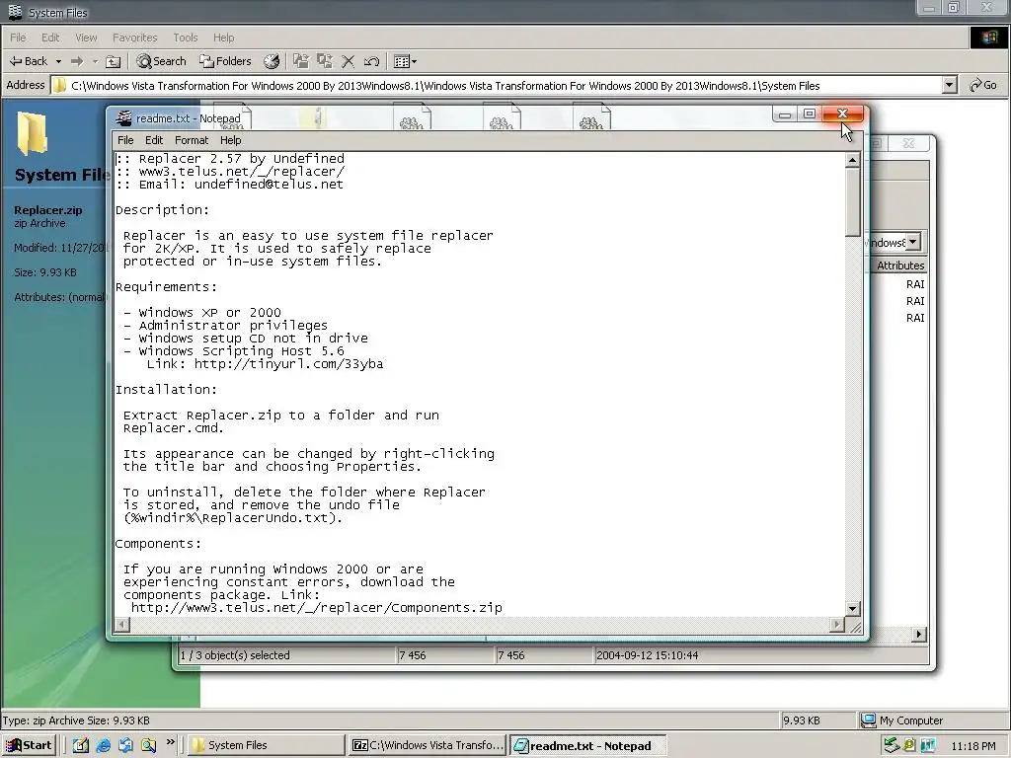Click the Go button next to Address

[983, 85]
